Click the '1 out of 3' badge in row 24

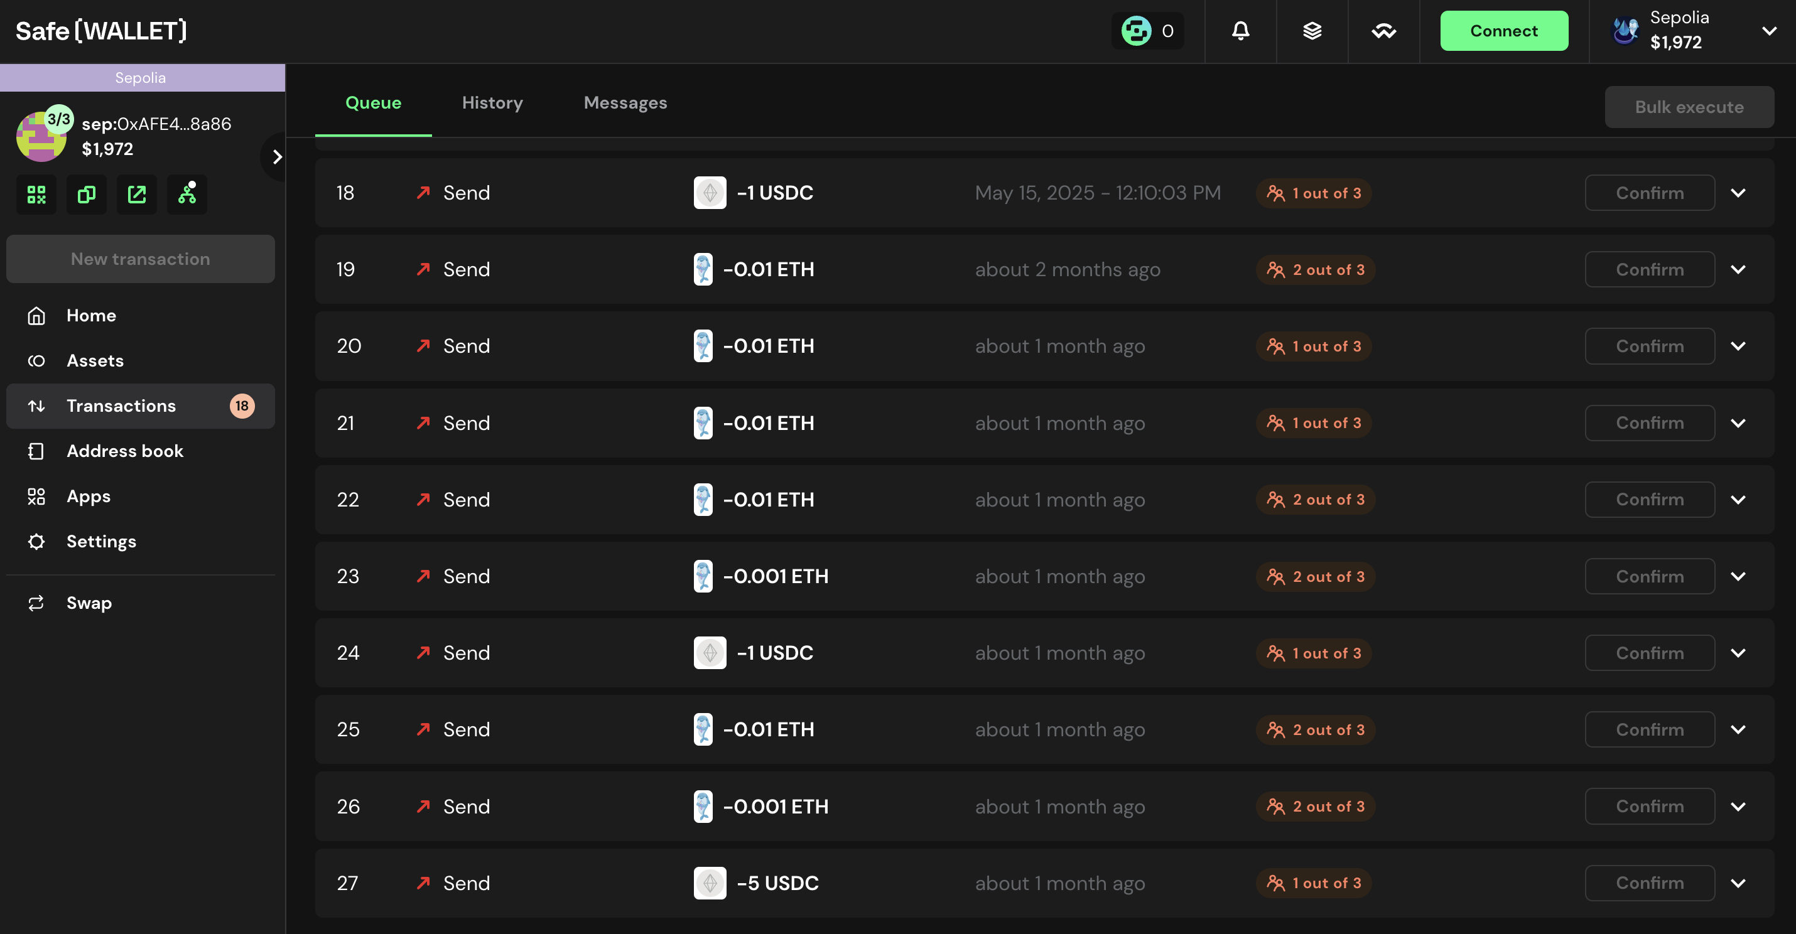pyautogui.click(x=1314, y=653)
